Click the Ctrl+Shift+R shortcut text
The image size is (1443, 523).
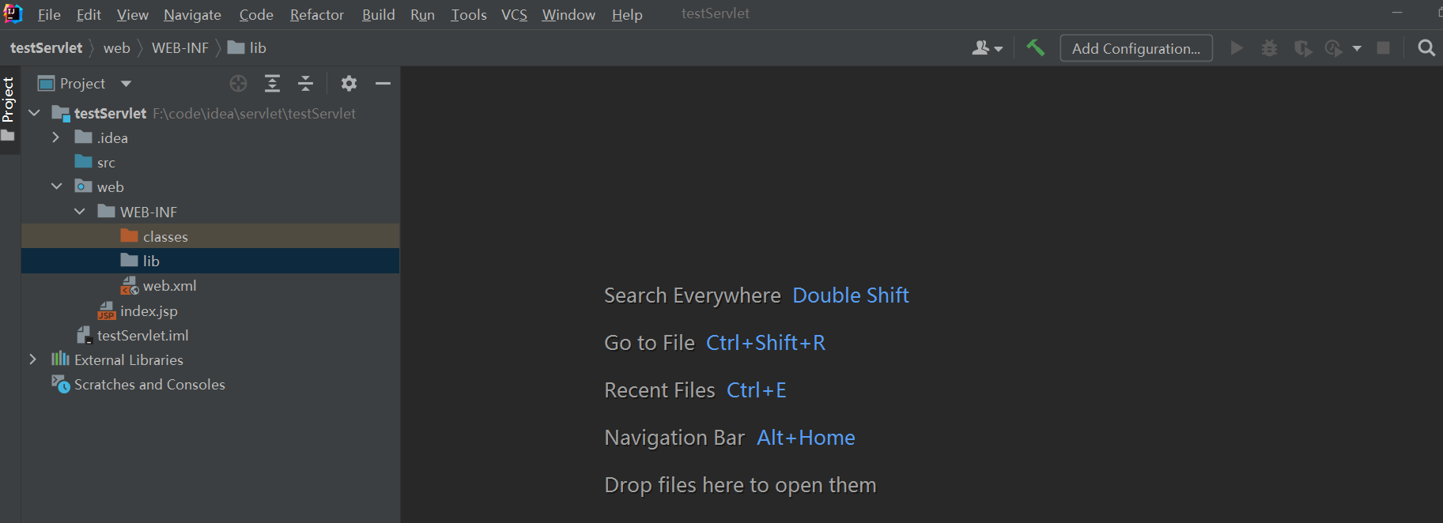(x=765, y=343)
